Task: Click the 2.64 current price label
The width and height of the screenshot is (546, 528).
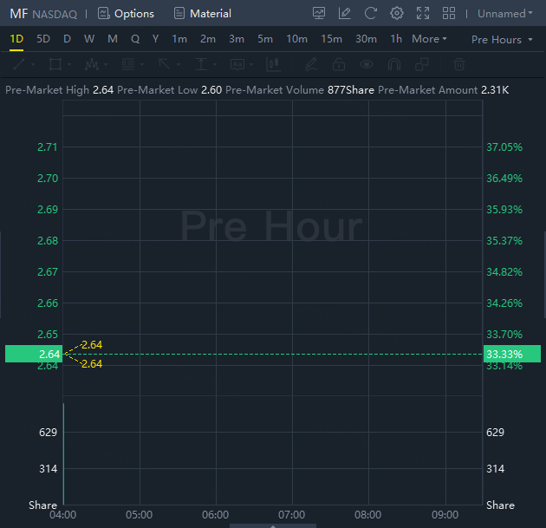Action: tap(34, 354)
